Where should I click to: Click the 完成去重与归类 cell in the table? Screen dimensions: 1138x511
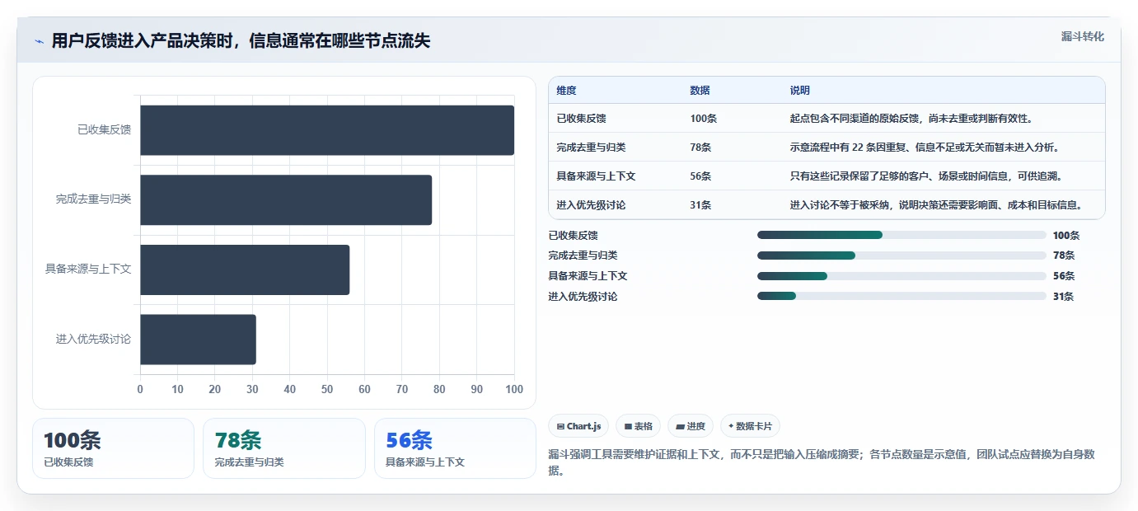pyautogui.click(x=591, y=147)
